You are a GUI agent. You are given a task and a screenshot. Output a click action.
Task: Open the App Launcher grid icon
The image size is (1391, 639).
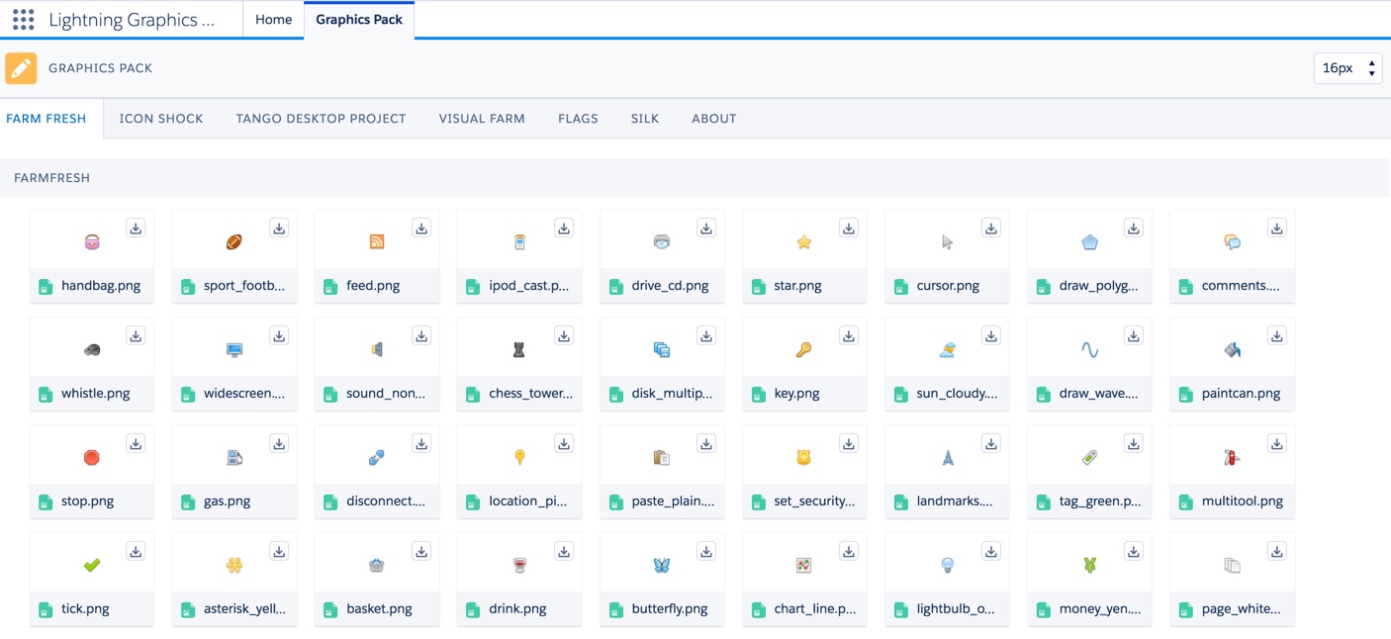pos(24,20)
